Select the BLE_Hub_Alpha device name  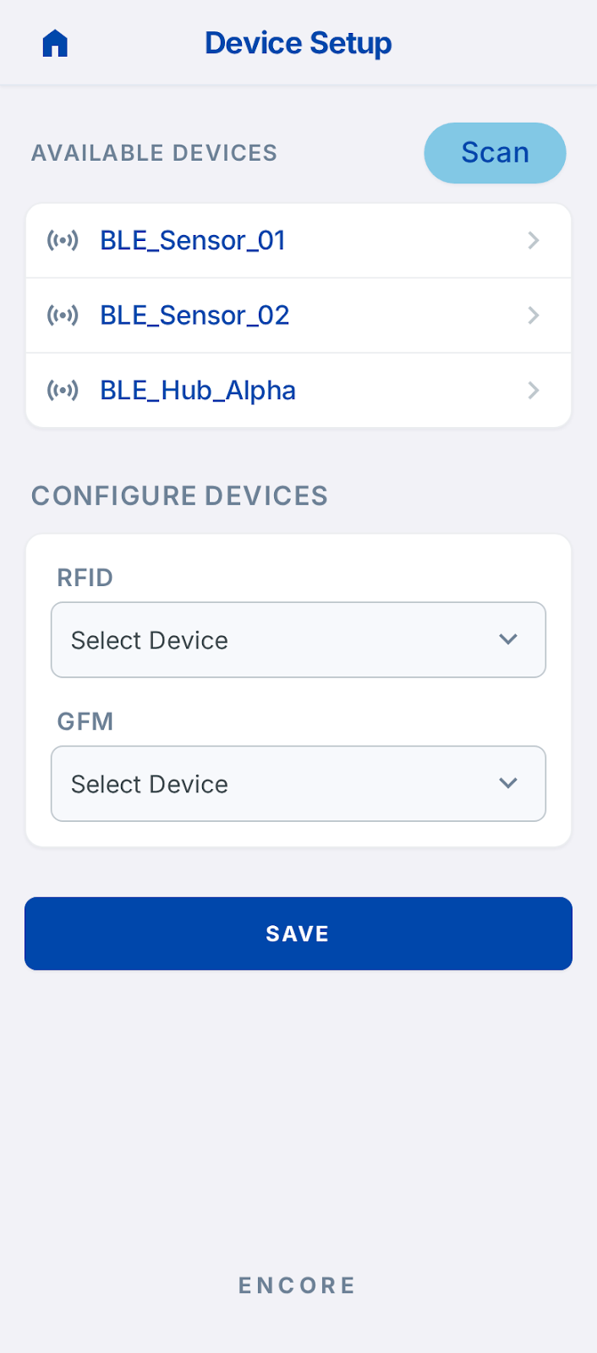pos(198,391)
